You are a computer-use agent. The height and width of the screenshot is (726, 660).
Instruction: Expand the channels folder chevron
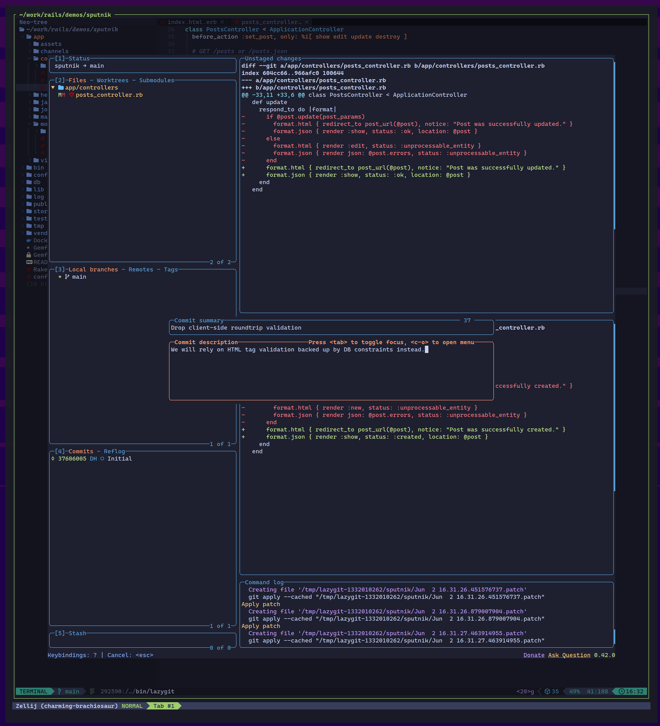pos(30,51)
